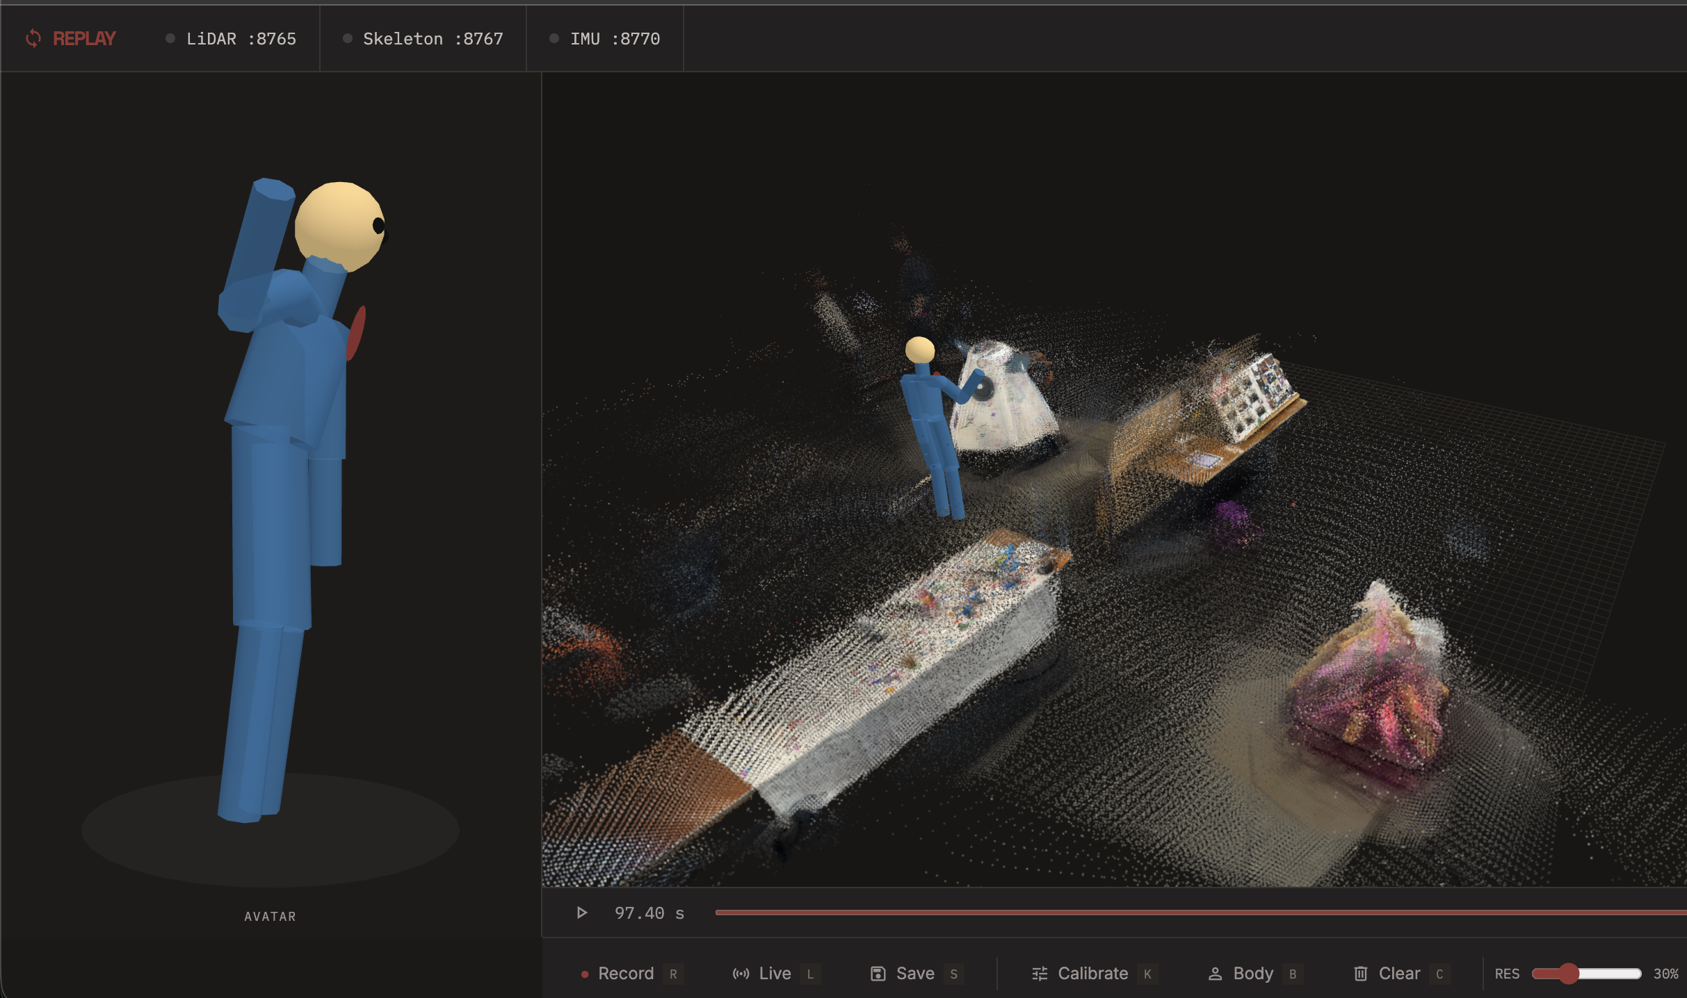Click the Calibrate button label
The image size is (1687, 998).
pyautogui.click(x=1092, y=974)
